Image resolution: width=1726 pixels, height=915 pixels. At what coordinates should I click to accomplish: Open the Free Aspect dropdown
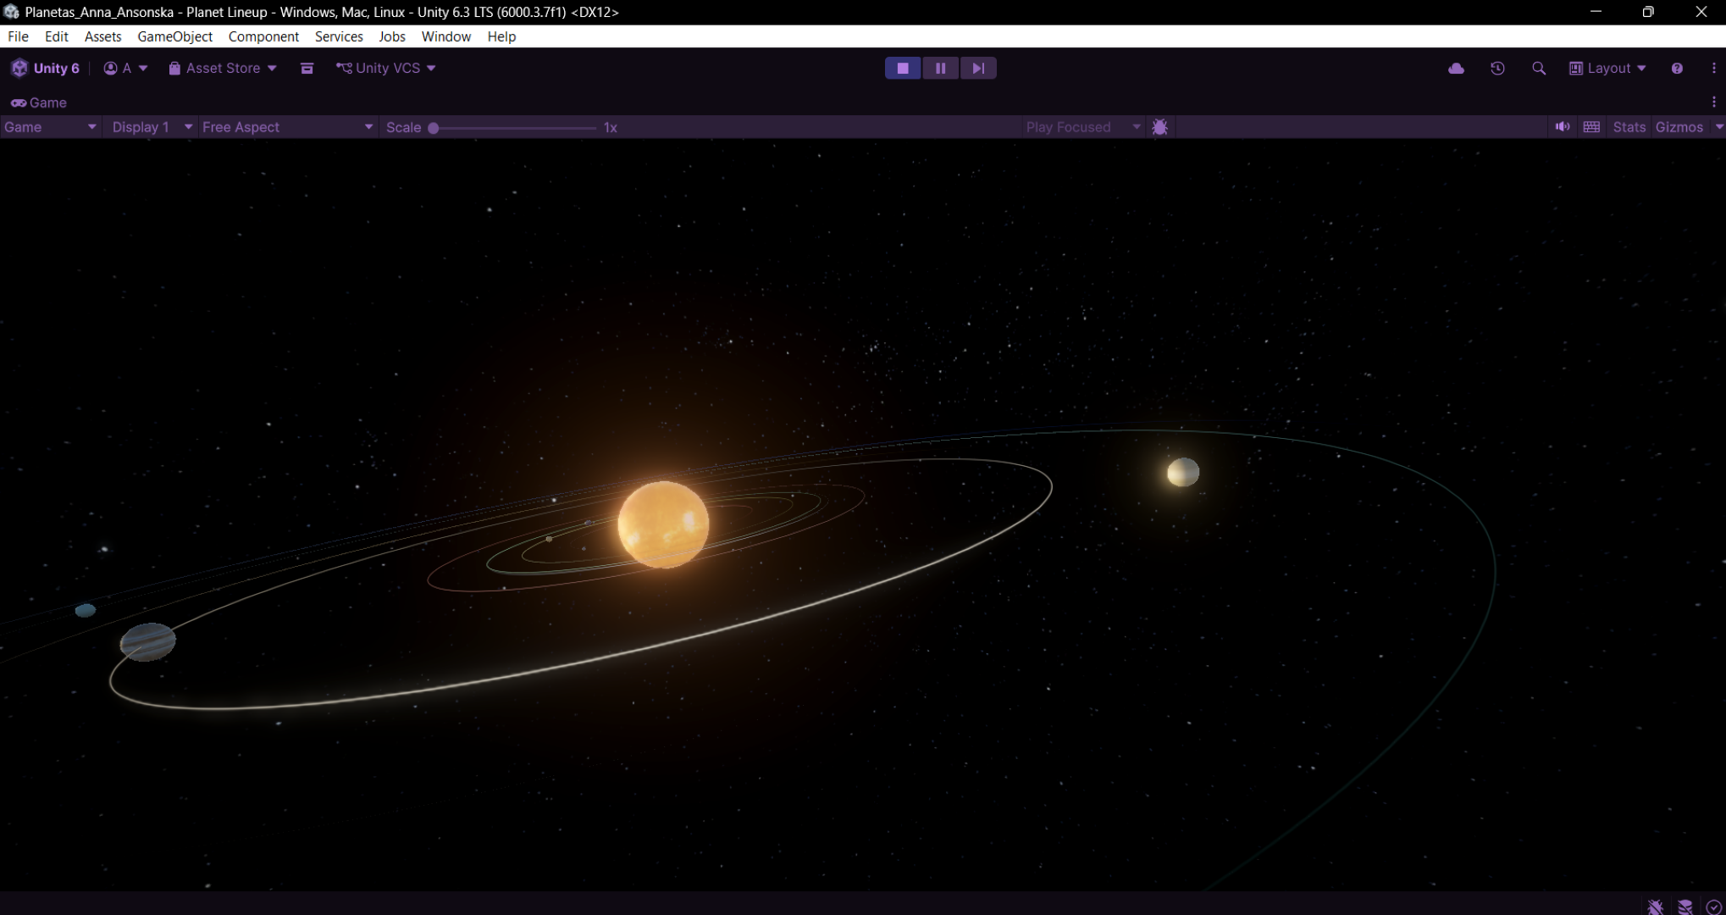pos(286,127)
